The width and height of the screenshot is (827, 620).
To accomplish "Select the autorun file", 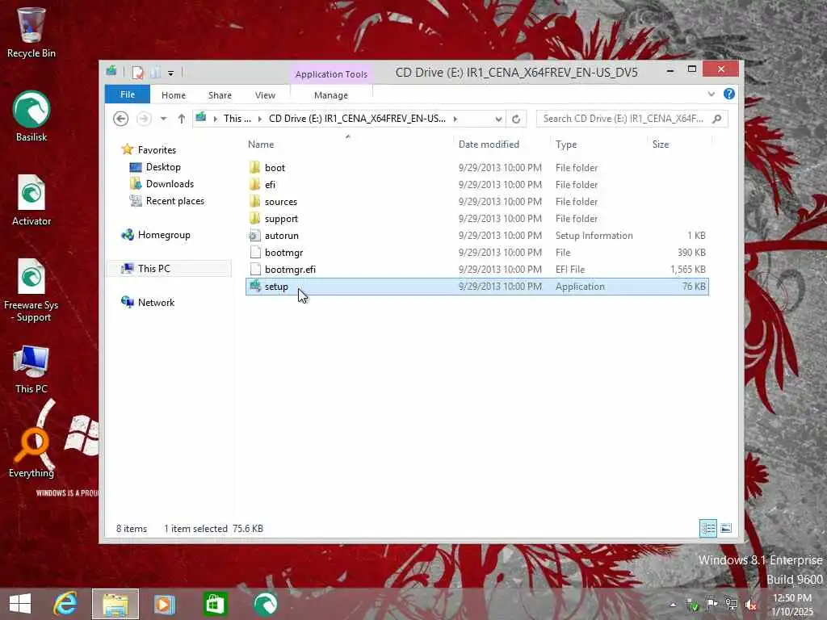I will pyautogui.click(x=476, y=235).
